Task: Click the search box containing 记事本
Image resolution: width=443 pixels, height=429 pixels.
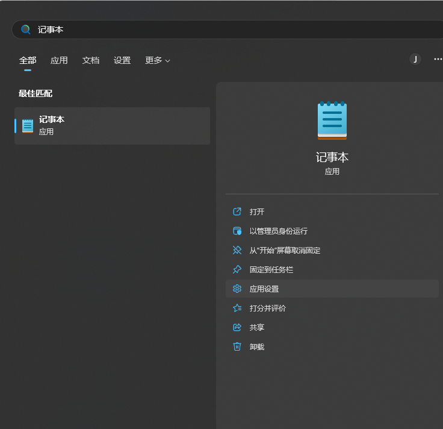Action: coord(227,30)
